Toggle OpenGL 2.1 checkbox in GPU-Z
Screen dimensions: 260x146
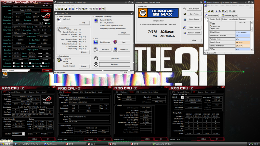point(41,67)
